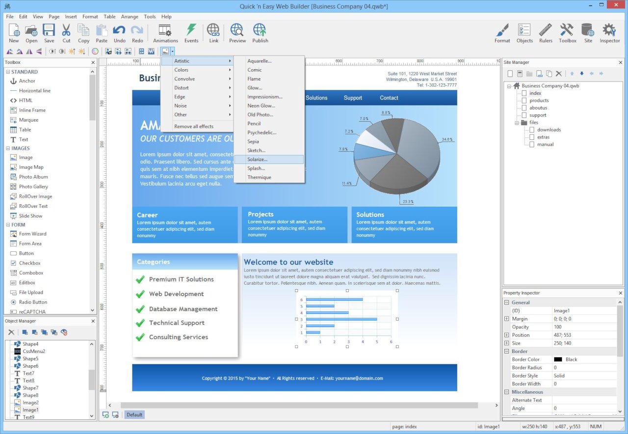Click the flip horizontal triangles icon

[29, 51]
